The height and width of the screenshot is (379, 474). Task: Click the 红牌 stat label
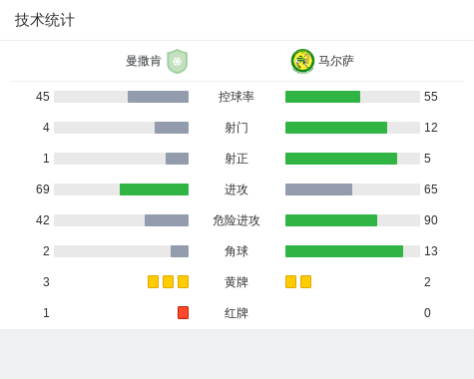point(237,313)
